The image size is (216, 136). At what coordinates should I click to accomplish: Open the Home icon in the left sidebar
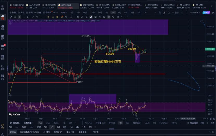point(3,7)
